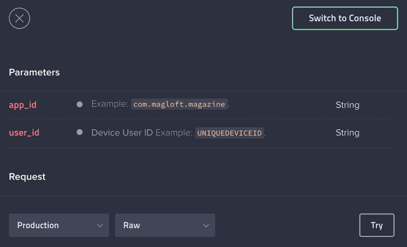Open the Raw format dropdown
Viewport: 407px width, 247px height.
coord(165,225)
